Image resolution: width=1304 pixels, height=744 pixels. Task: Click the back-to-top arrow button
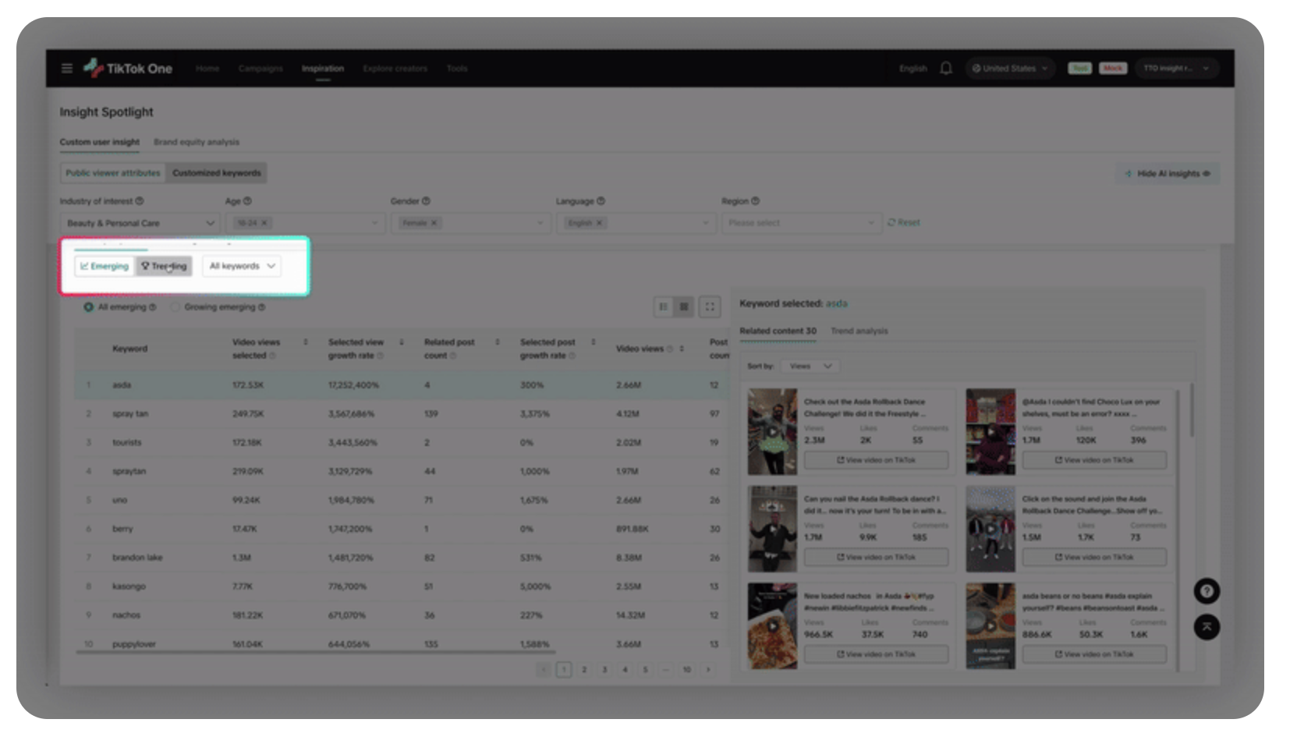[1207, 627]
